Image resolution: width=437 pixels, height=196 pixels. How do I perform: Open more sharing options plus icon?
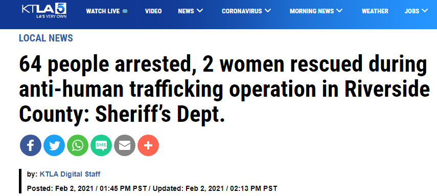(148, 145)
